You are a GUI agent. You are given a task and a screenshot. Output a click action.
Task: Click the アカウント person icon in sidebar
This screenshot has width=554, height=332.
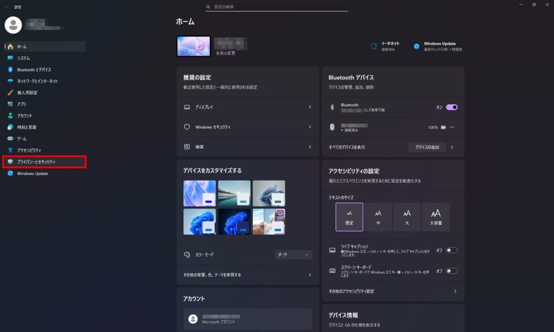[x=10, y=116]
